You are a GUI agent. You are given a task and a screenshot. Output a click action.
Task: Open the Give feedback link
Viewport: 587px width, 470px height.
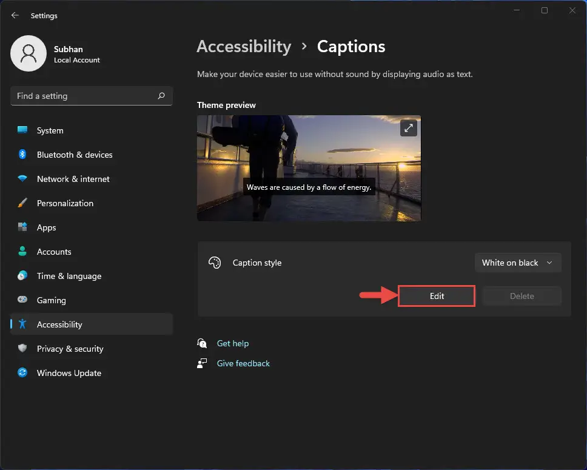tap(243, 363)
